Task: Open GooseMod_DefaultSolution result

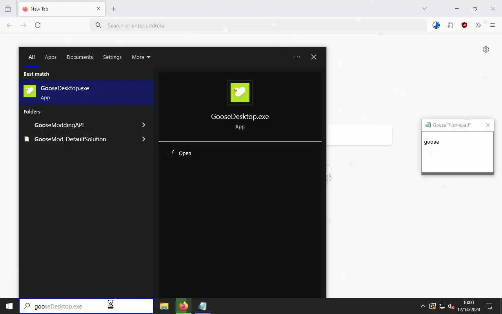Action: point(81,139)
